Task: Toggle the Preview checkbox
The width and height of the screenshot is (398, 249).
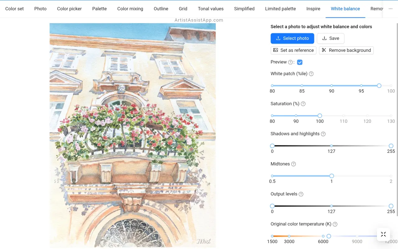Action: coord(300,62)
